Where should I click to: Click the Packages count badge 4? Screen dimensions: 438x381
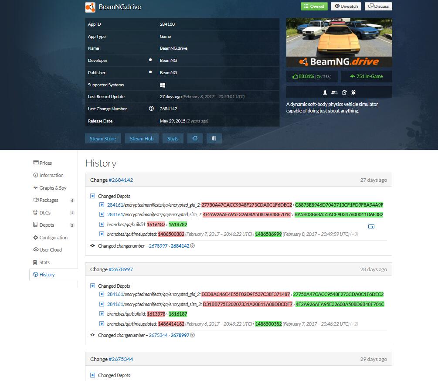(x=72, y=200)
